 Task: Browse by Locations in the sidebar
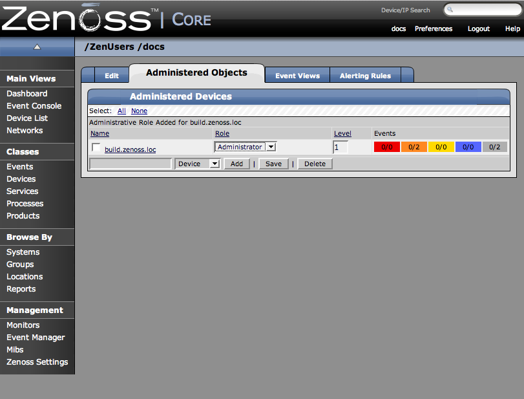pyautogui.click(x=25, y=277)
